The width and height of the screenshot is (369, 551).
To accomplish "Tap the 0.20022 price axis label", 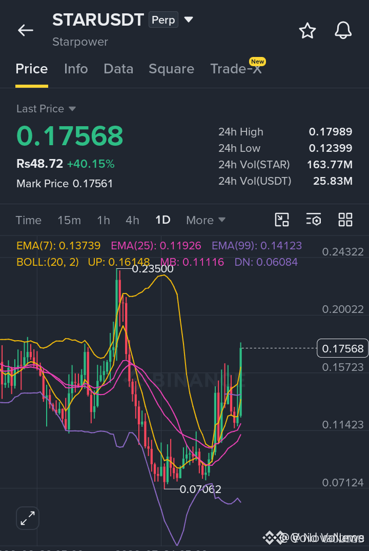I will click(343, 309).
